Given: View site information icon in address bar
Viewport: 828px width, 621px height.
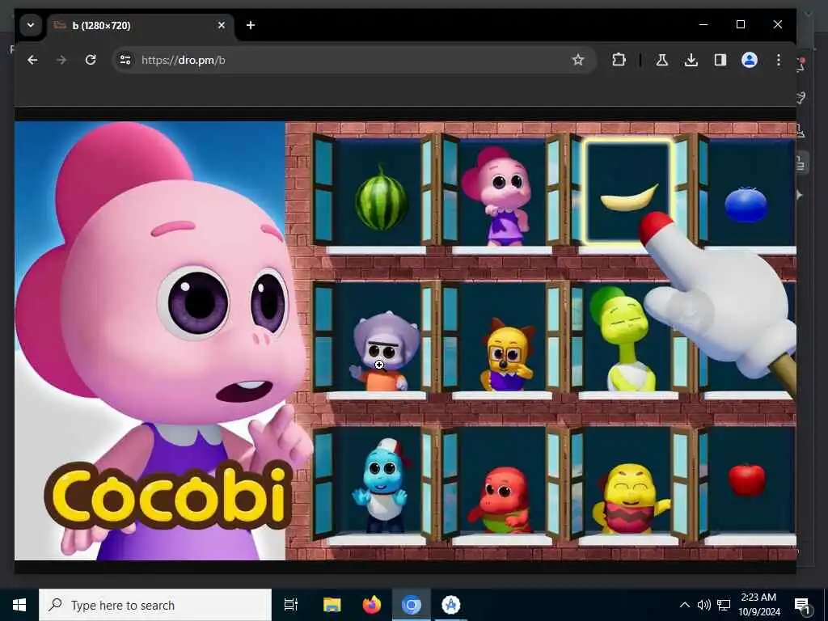Looking at the screenshot, I should (125, 60).
